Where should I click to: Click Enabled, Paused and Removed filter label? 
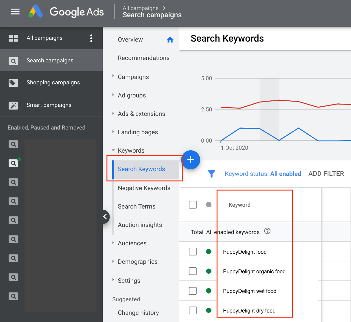pyautogui.click(x=46, y=128)
